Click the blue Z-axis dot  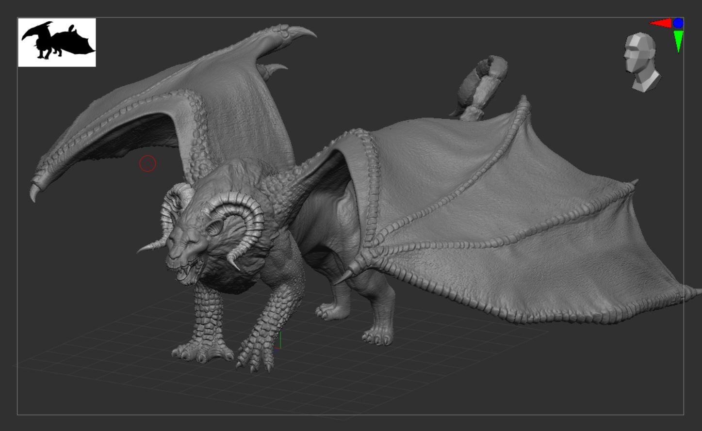pos(678,23)
